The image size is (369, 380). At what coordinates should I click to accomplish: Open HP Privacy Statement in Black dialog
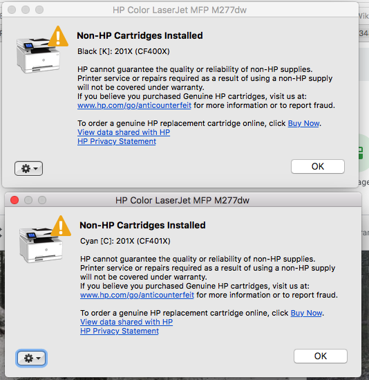pos(117,141)
